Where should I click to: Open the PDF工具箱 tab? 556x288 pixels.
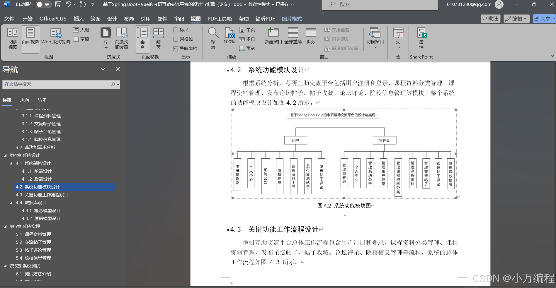click(220, 19)
